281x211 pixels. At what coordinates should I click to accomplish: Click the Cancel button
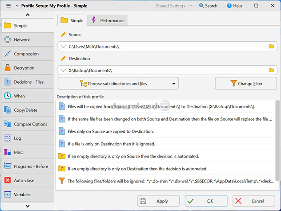[x=254, y=201]
